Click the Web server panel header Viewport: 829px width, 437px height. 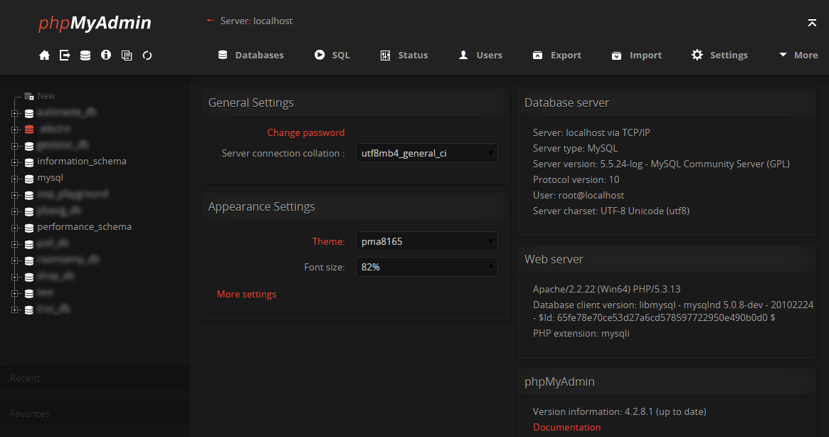[667, 259]
